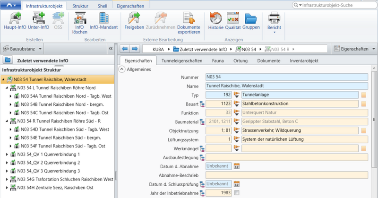Switch to the Struktur ribbon tab
This screenshot has height=198, width=378.
[x=80, y=6]
